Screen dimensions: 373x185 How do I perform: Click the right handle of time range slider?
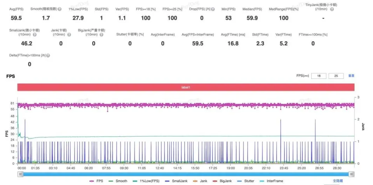(352, 174)
